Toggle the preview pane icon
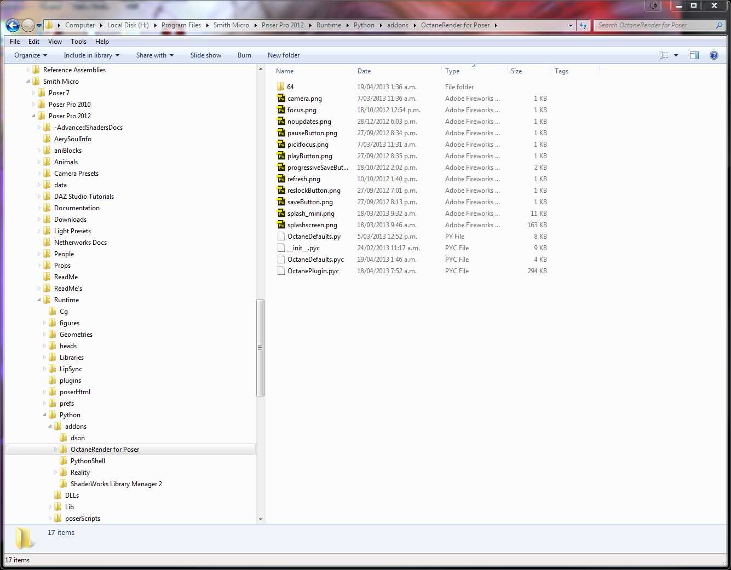 (x=694, y=55)
